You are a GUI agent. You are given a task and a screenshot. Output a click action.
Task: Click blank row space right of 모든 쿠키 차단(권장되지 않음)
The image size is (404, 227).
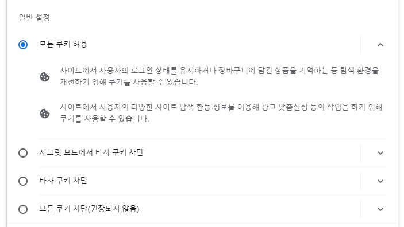[249, 209]
